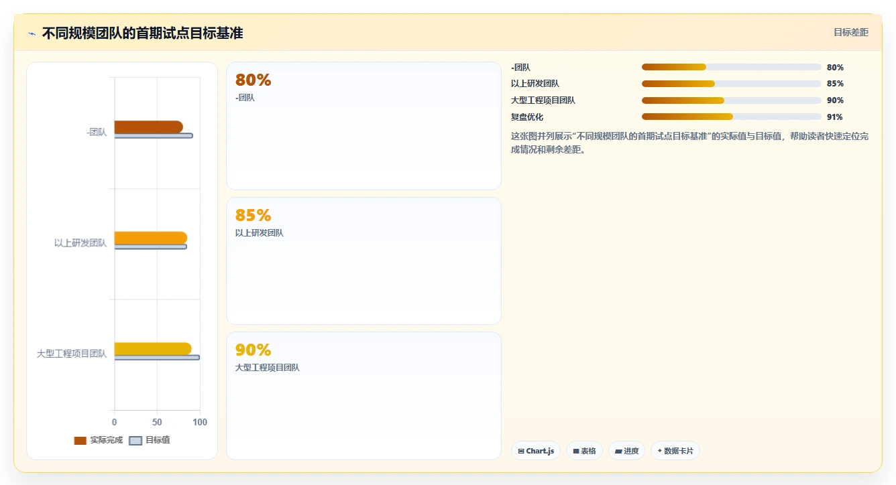Click the title 不同规模团队的首期试点目标基准
896x485 pixels.
coord(142,33)
